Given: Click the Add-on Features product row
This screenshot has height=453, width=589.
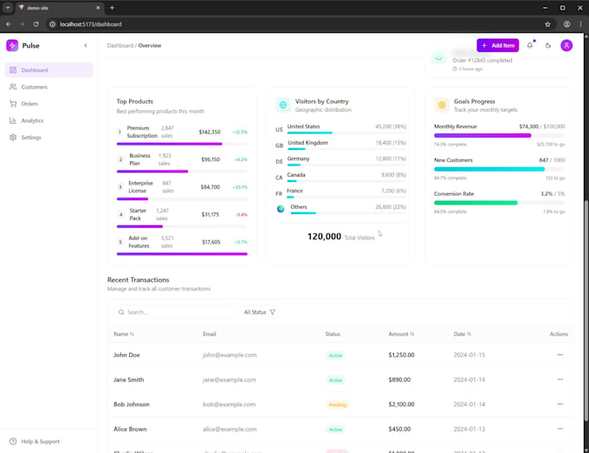Looking at the screenshot, I should click(x=182, y=245).
